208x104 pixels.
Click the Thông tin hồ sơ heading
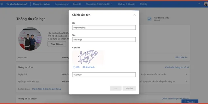pyautogui.click(x=25, y=67)
